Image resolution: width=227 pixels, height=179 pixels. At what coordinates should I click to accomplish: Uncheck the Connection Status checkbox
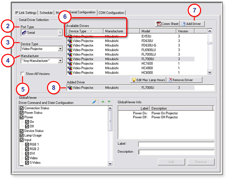click(22, 108)
